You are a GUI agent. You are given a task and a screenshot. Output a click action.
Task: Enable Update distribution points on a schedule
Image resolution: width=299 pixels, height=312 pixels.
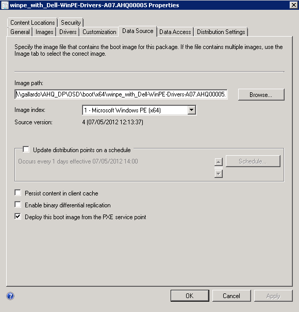click(x=26, y=149)
